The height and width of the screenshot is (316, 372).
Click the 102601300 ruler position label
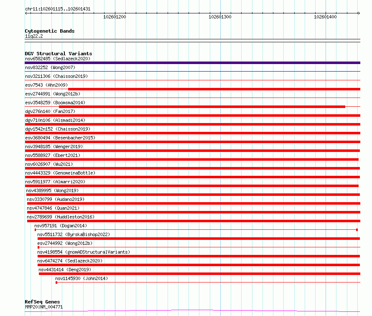pyautogui.click(x=220, y=17)
